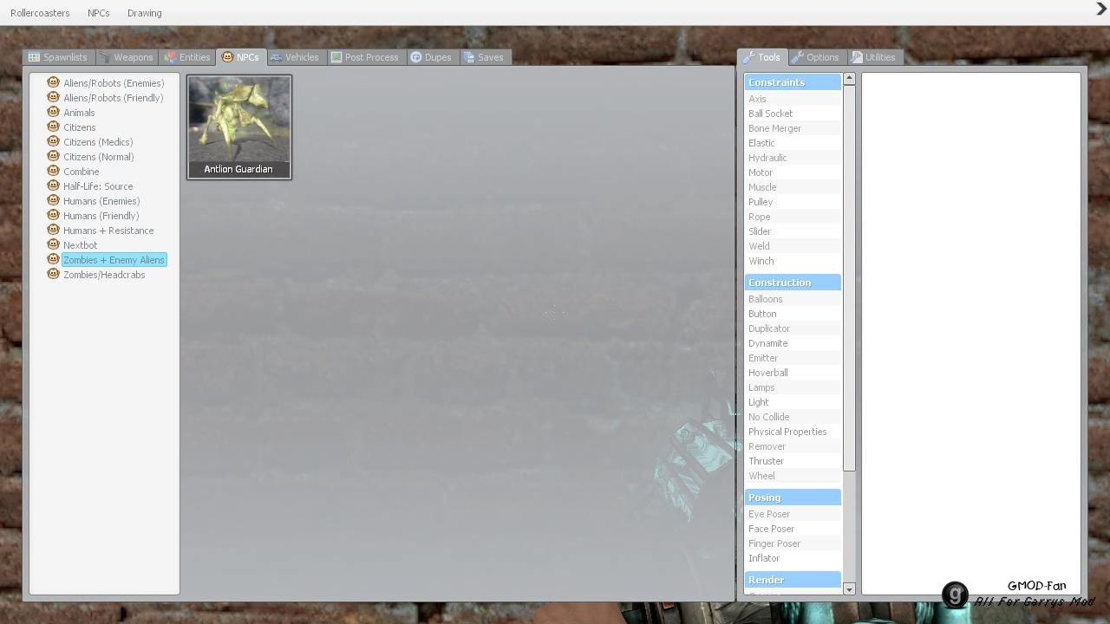Collapse the Posing tool section
The image size is (1110, 624).
pos(793,497)
